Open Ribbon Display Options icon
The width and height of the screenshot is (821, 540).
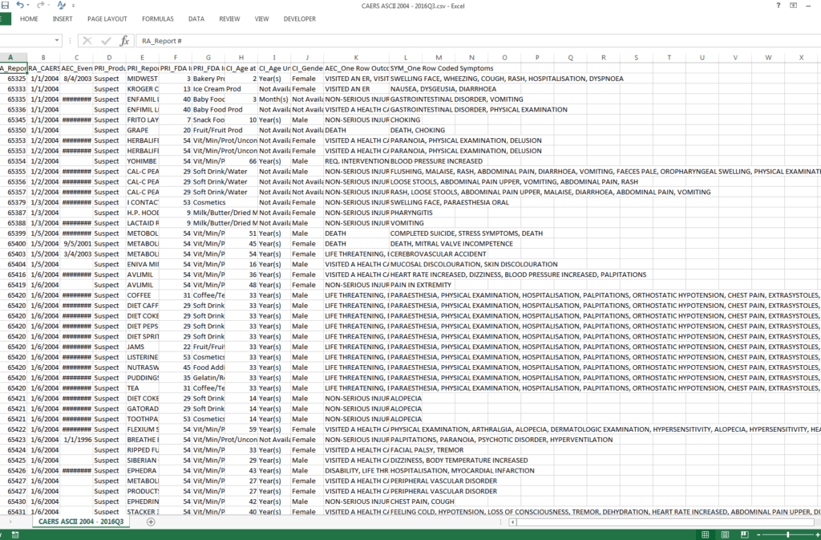(793, 6)
